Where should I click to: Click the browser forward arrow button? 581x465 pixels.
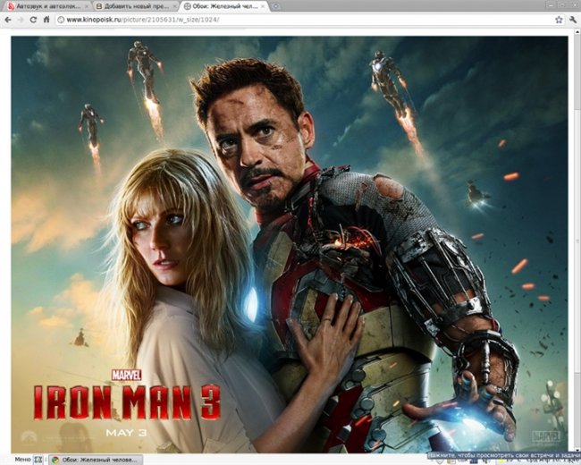21,19
